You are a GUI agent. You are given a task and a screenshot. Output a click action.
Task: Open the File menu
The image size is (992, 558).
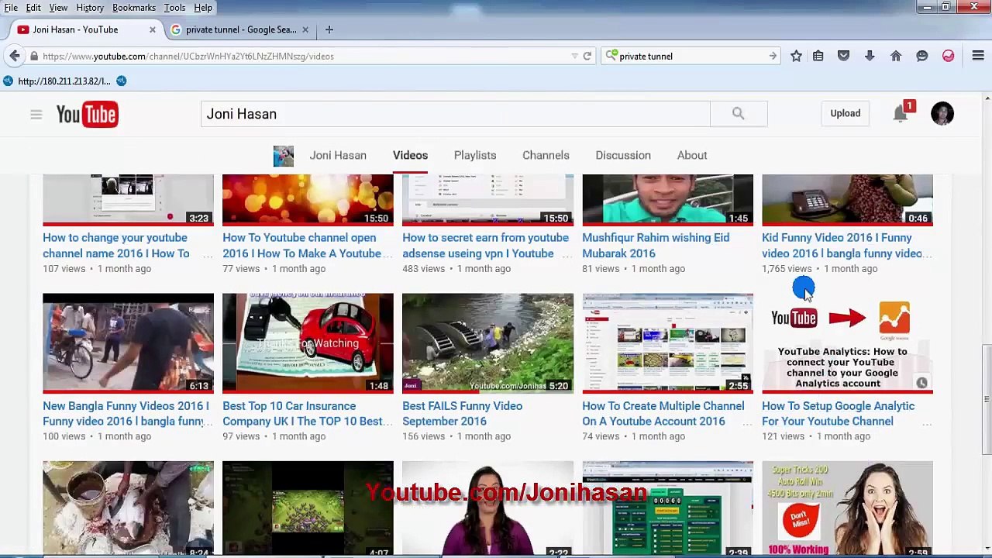click(x=11, y=8)
